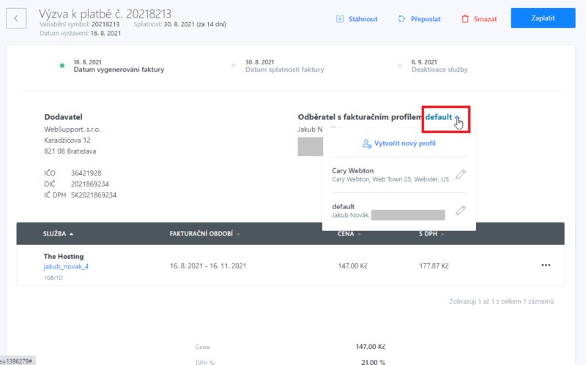Click the Přeposlat link
This screenshot has width=586, height=365.
tap(426, 19)
